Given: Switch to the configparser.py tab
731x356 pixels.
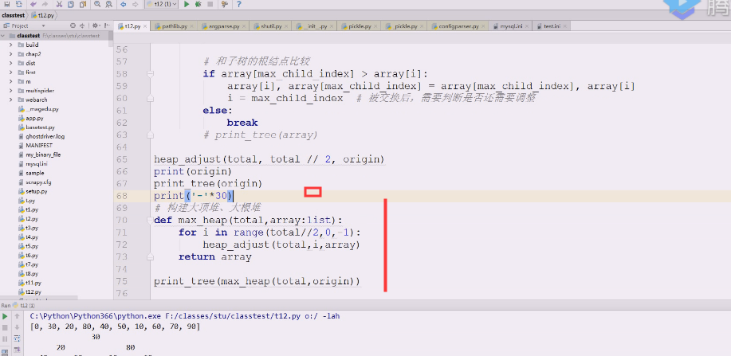Looking at the screenshot, I should coord(458,26).
